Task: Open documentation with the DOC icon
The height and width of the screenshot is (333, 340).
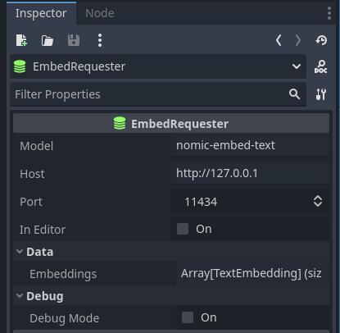Action: (321, 66)
